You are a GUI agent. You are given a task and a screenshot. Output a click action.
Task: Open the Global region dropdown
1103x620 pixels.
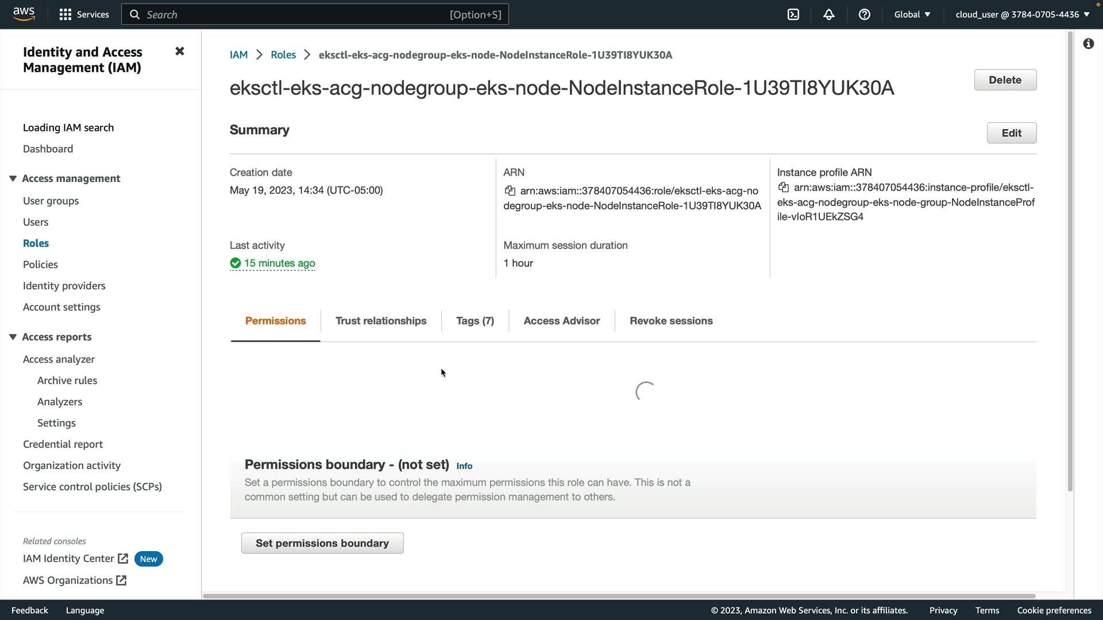point(912,14)
